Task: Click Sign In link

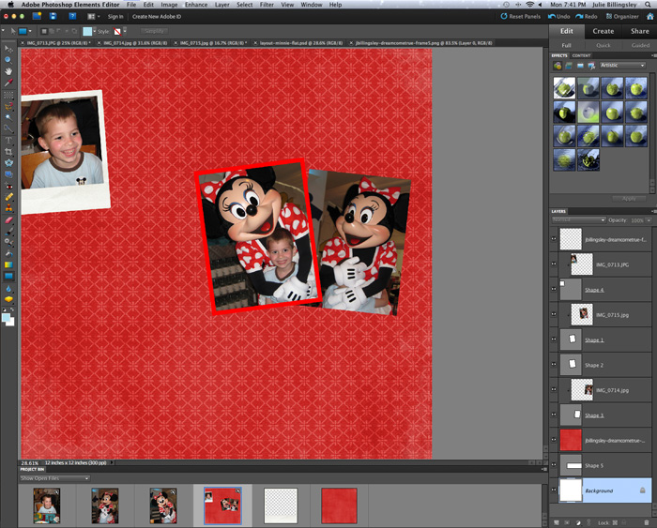Action: pyautogui.click(x=115, y=16)
